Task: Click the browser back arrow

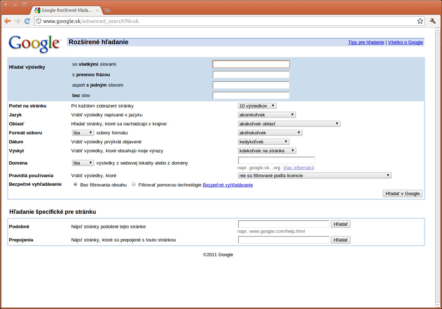Action: (8, 21)
